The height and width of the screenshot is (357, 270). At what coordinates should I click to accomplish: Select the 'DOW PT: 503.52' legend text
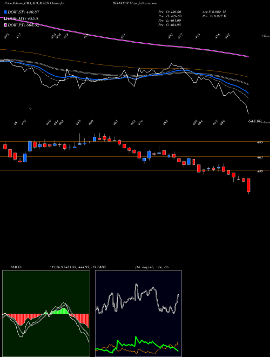23,25
